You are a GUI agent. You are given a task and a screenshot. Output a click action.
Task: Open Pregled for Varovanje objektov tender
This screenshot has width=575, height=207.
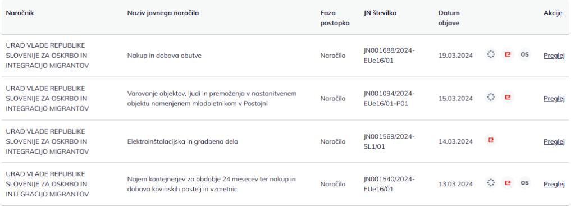tap(554, 99)
